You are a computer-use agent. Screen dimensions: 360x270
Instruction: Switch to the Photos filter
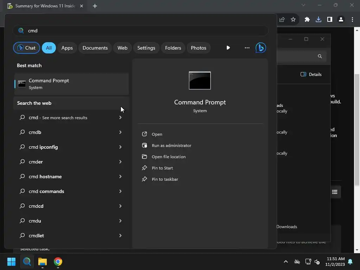point(199,48)
